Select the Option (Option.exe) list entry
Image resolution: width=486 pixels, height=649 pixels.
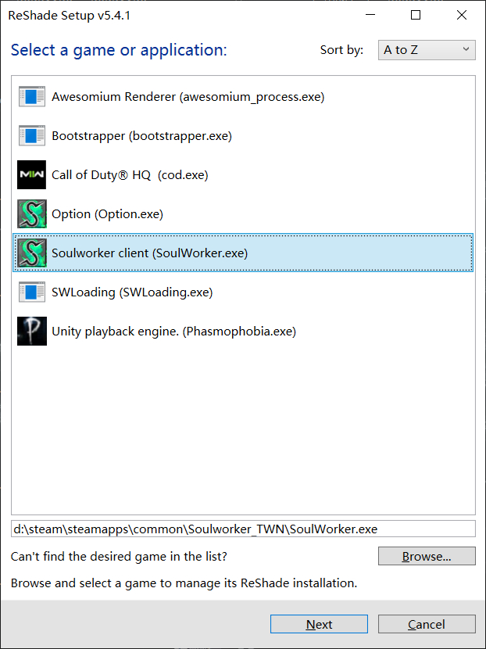[107, 214]
